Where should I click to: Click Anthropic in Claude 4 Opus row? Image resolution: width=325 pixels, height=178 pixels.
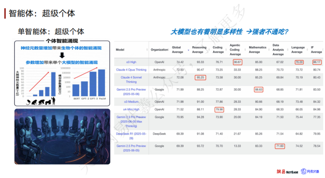coord(159,70)
